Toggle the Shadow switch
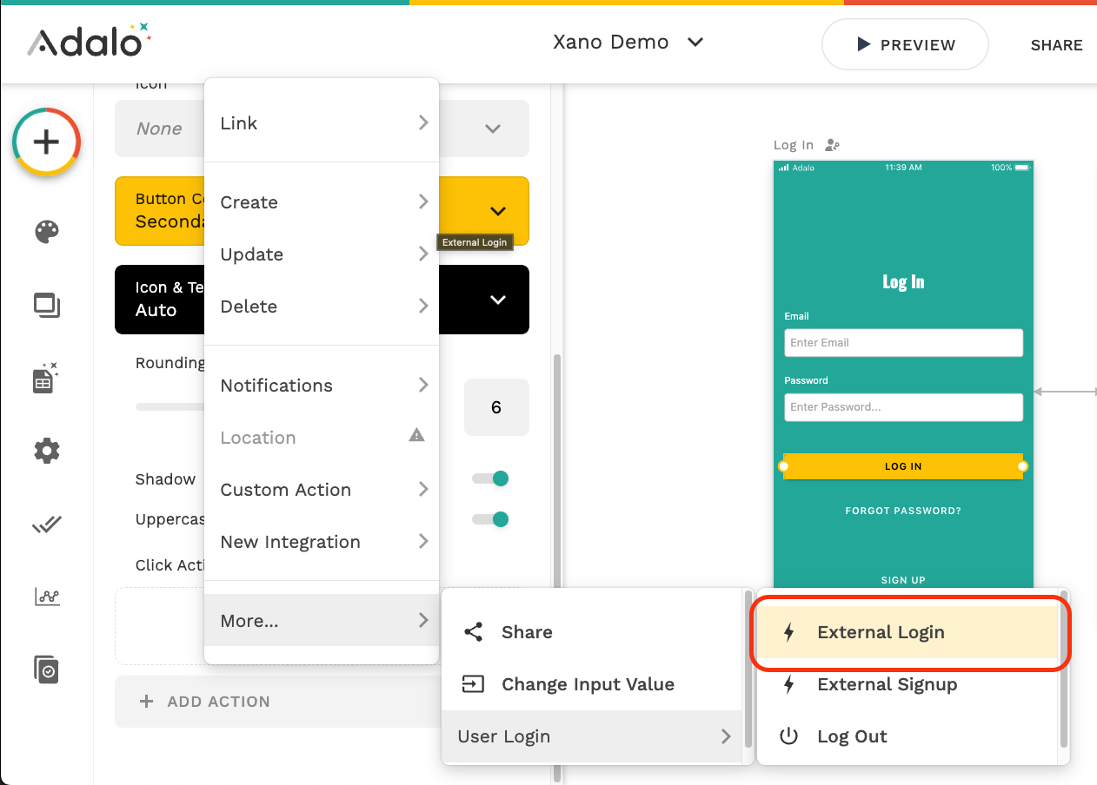Viewport: 1097px width, 785px height. tap(491, 478)
